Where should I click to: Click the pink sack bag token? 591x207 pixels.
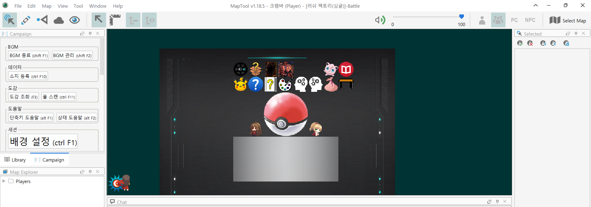pyautogui.click(x=331, y=84)
